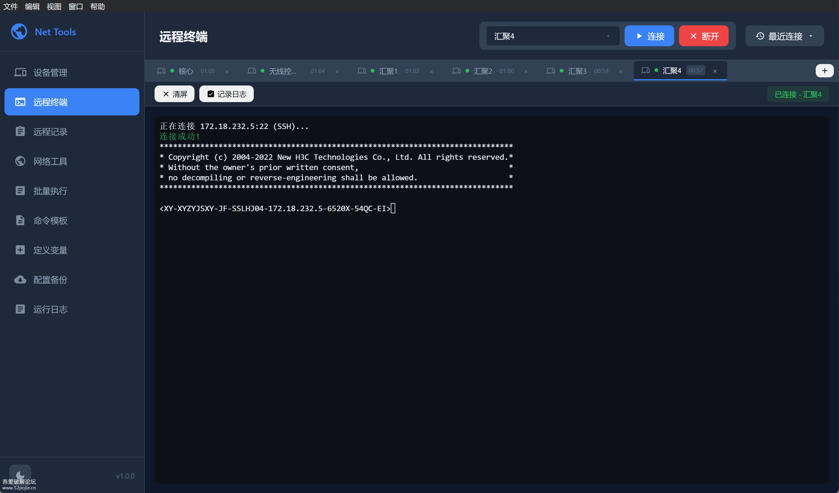Add a new terminal tab with plus button

click(824, 70)
